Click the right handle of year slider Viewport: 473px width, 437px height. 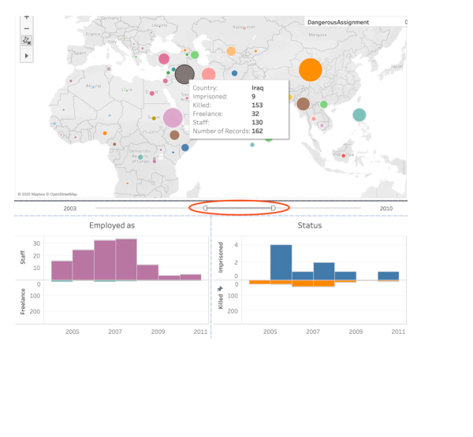(x=274, y=208)
